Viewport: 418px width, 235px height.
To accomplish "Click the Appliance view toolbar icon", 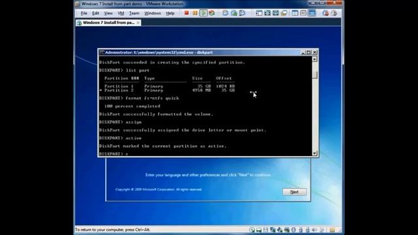I will click(x=303, y=13).
